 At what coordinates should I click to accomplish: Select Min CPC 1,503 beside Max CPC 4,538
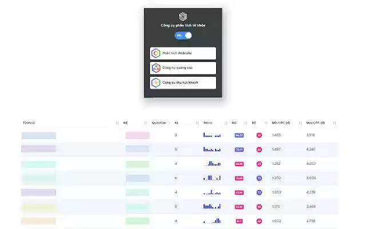tap(276, 192)
